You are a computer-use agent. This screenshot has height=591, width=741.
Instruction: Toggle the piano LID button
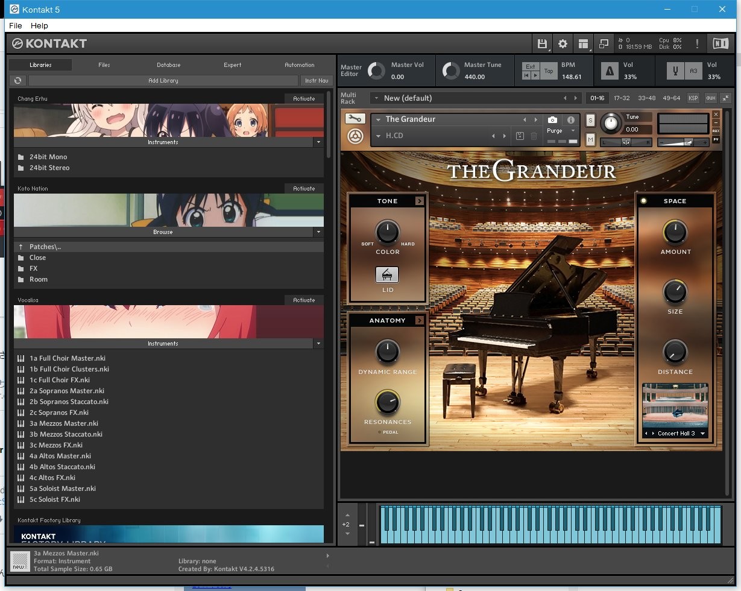point(387,275)
